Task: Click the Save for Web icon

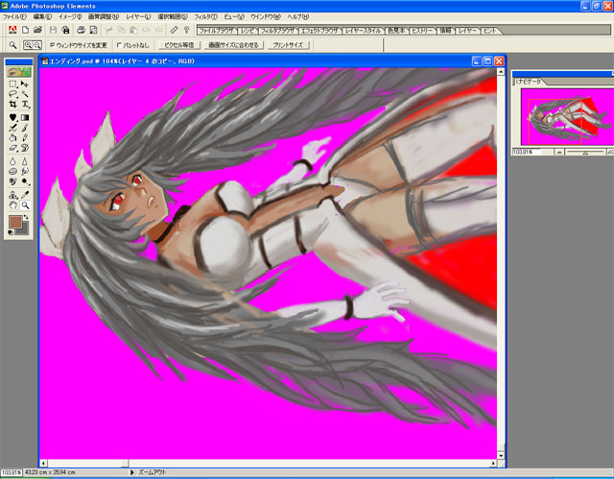Action: pyautogui.click(x=66, y=30)
